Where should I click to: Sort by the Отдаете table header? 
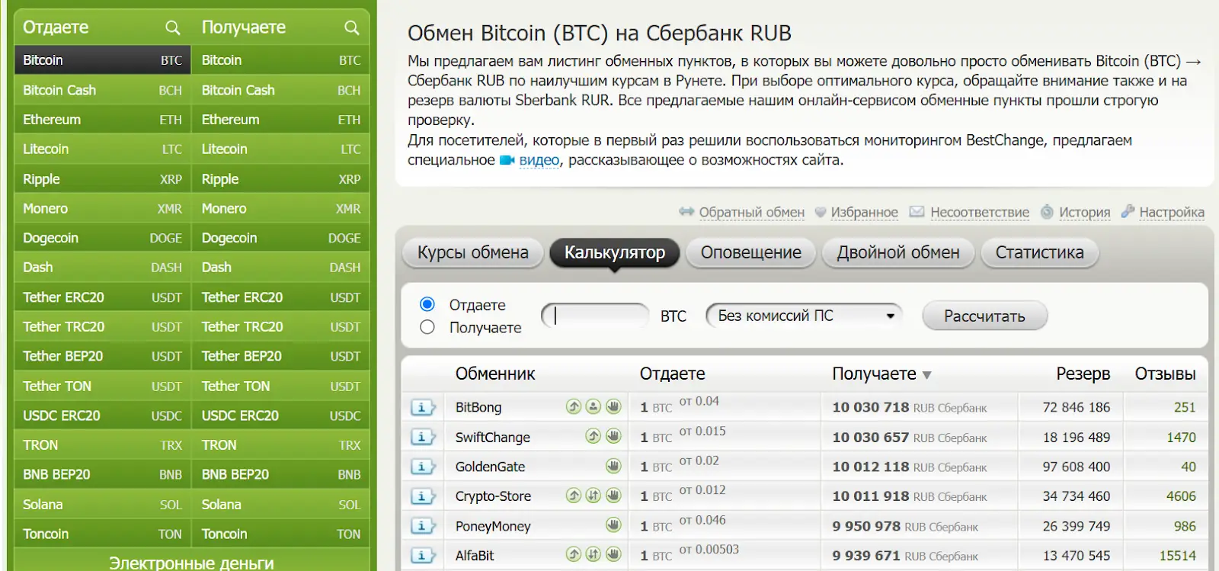[672, 374]
